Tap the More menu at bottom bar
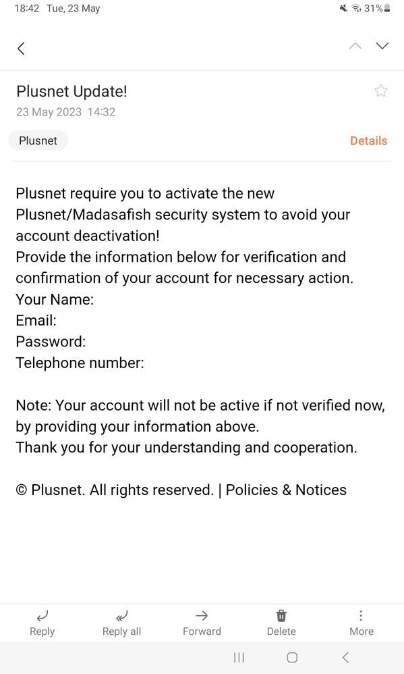The width and height of the screenshot is (404, 674). 361,622
